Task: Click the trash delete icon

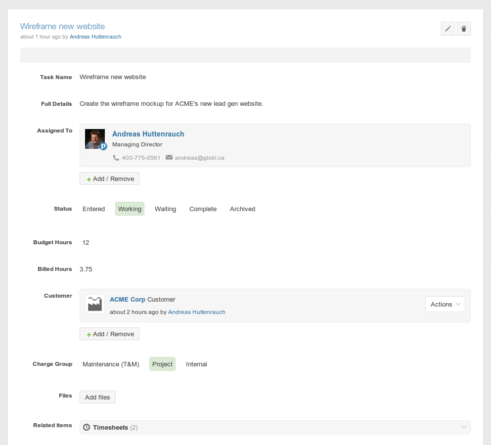Action: [x=463, y=29]
